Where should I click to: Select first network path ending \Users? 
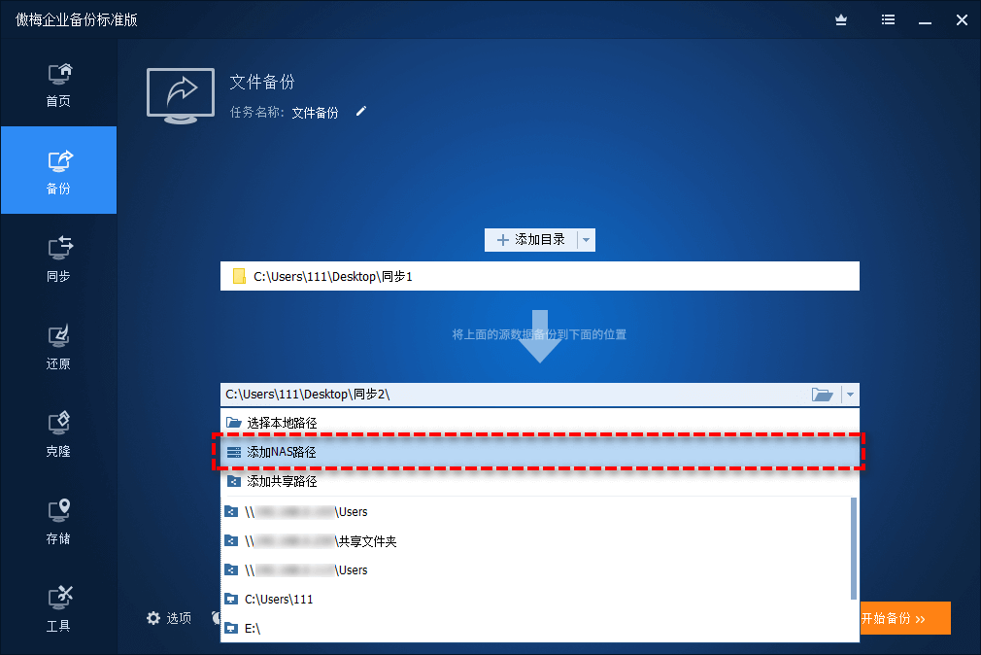click(535, 511)
